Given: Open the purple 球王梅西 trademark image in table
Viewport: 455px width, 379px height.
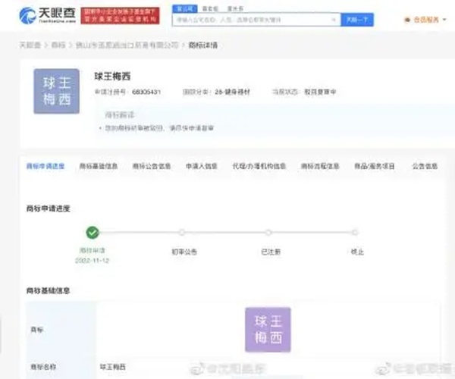Looking at the screenshot, I should pos(268,330).
